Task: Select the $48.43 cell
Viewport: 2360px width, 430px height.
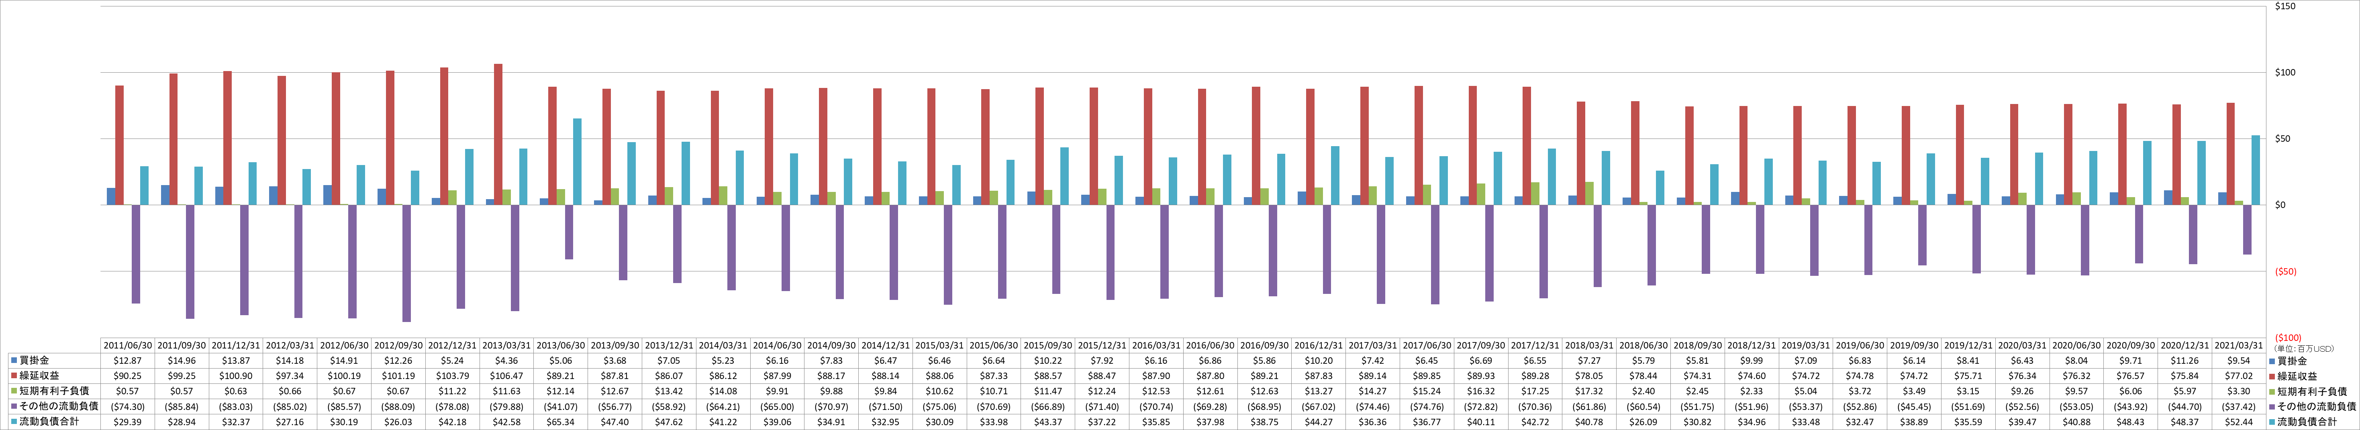Action: click(x=2132, y=422)
